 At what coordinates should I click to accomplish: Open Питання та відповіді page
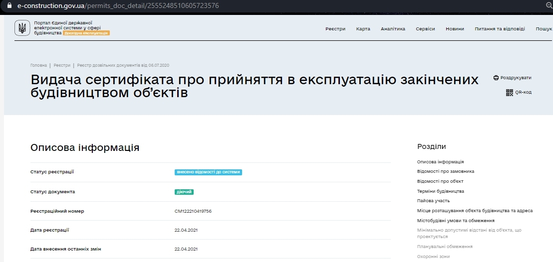click(x=500, y=29)
